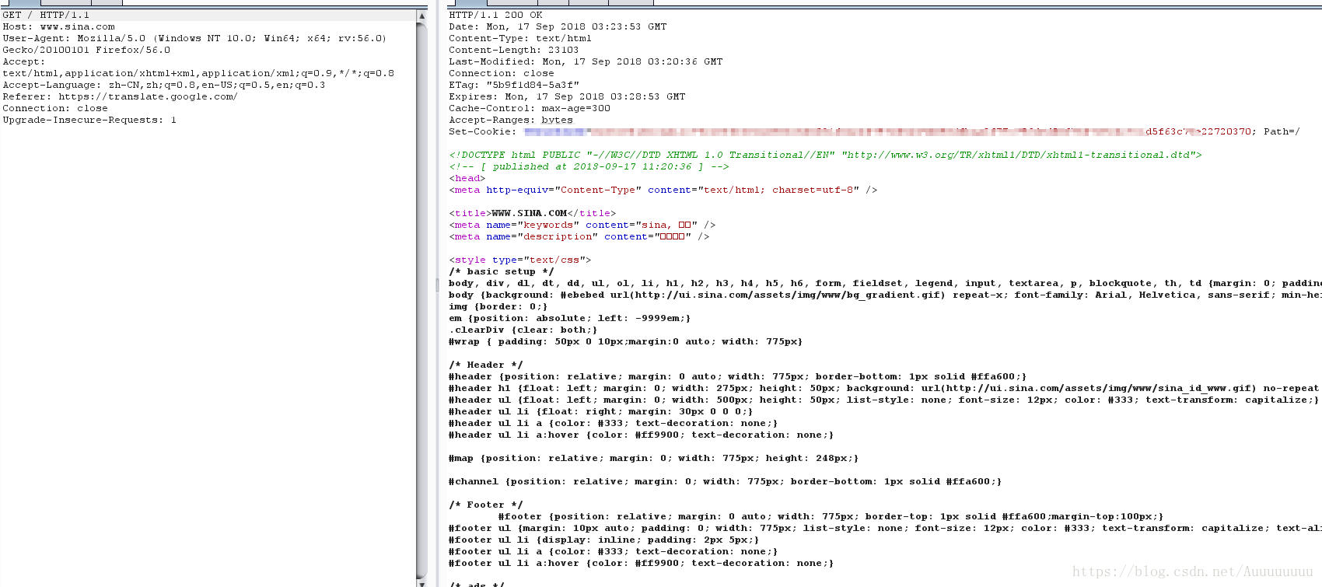This screenshot has height=587, width=1322.
Task: Click the 'Set-Cookie:' header label
Action: 482,131
